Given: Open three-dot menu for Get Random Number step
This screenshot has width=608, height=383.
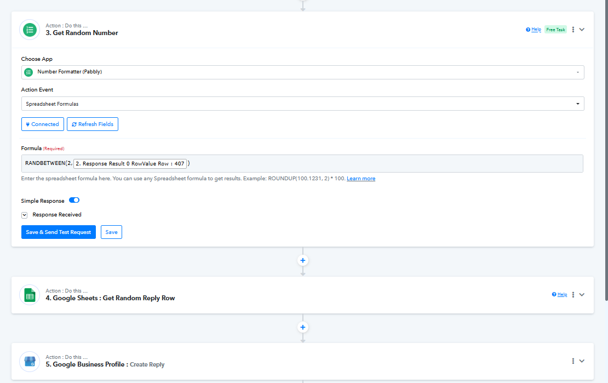Looking at the screenshot, I should coord(573,30).
